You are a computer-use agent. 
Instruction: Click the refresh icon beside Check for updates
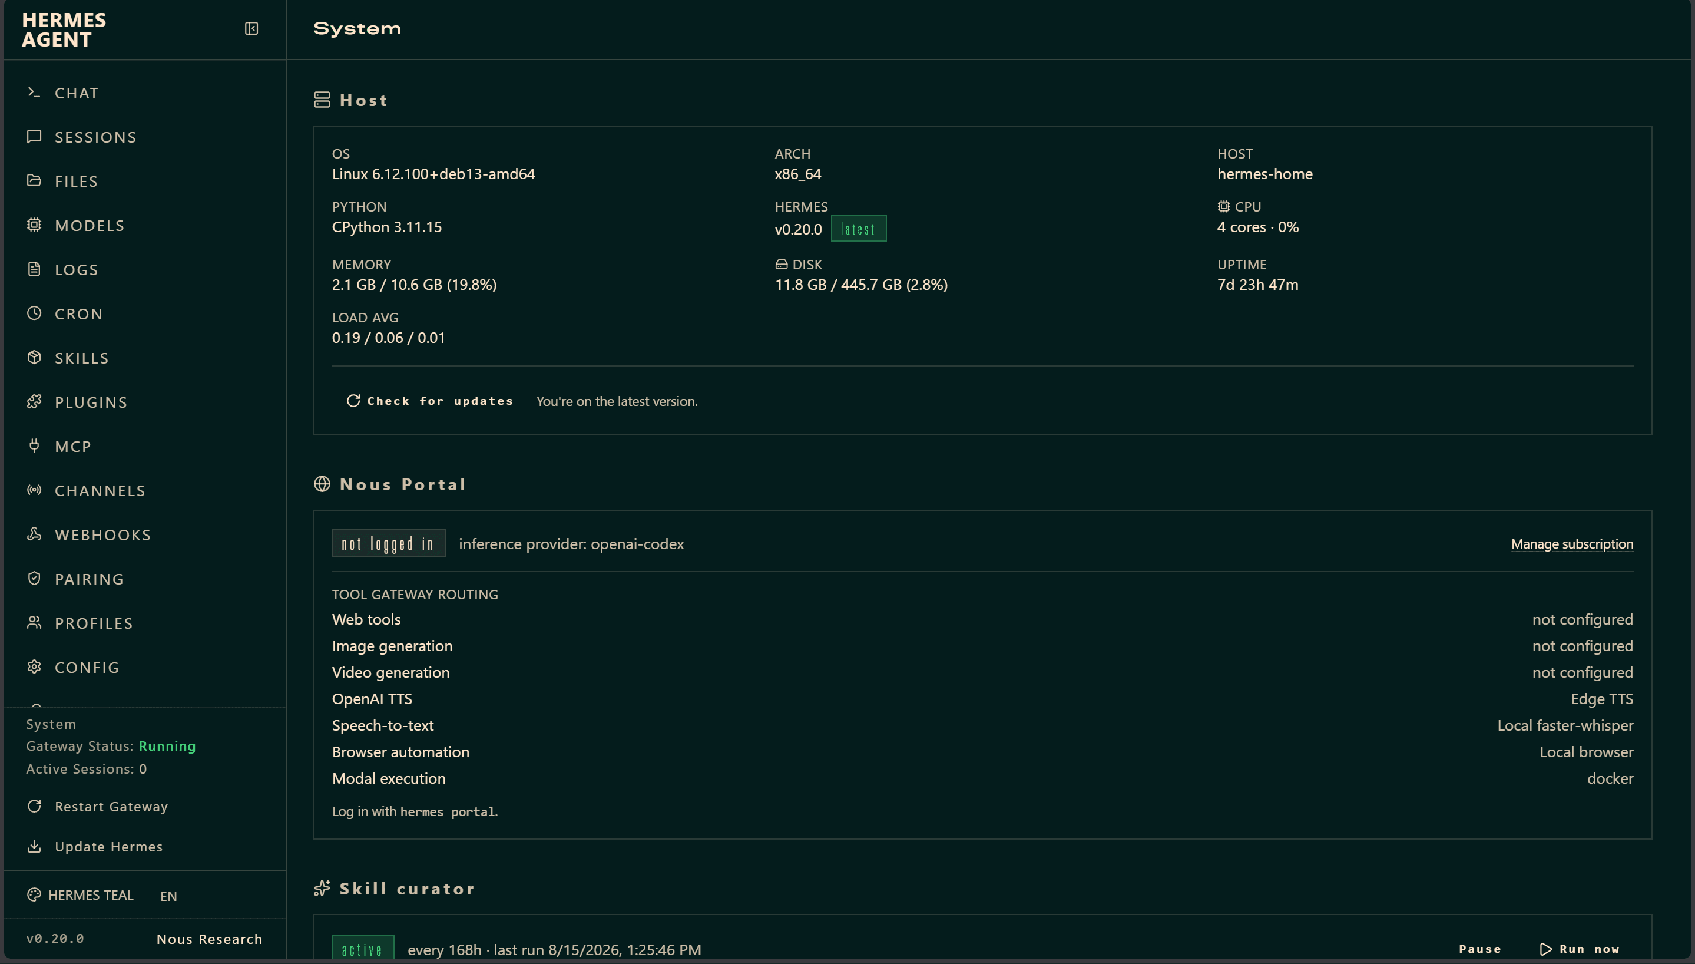point(353,401)
